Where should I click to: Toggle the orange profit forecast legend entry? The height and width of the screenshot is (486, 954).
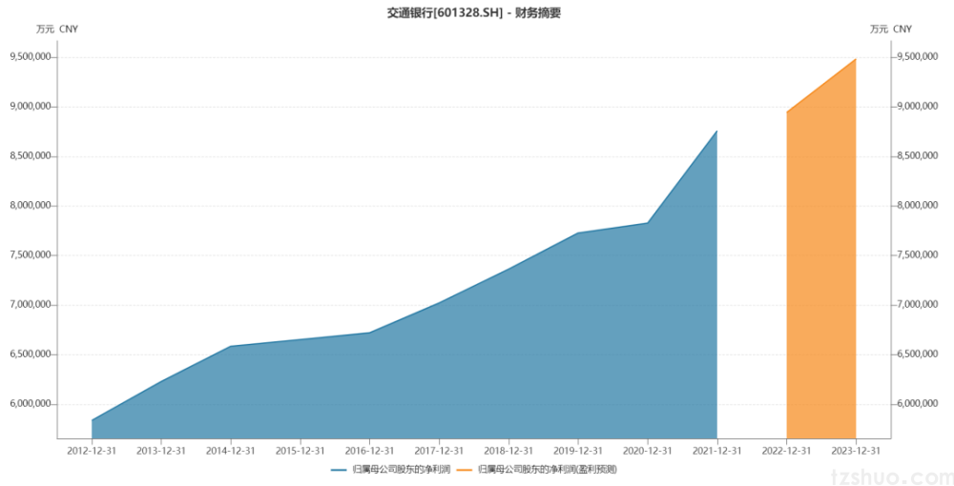tap(536, 470)
